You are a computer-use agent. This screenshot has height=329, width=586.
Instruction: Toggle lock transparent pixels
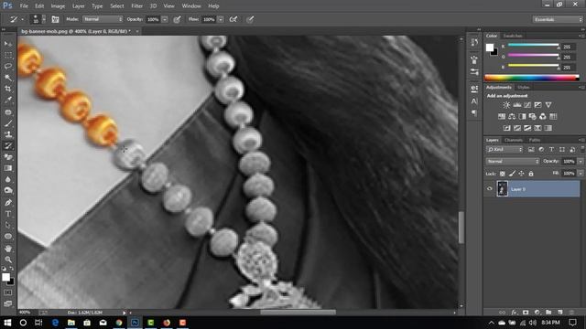pos(503,174)
